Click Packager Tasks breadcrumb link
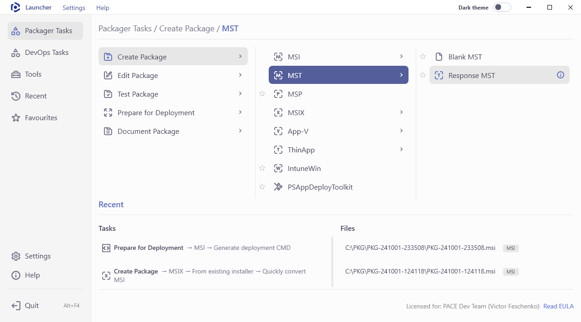Screen dimensions: 581x322 [125, 29]
